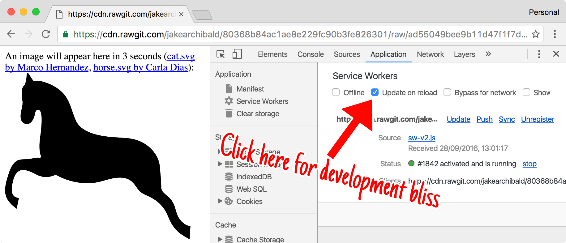Enable the Offline checkbox
Image resolution: width=566 pixels, height=243 pixels.
coord(336,92)
